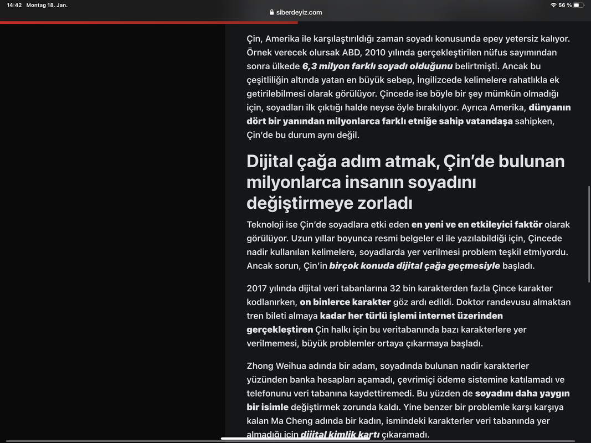Click the bold text "soyadını daha yaygın"
591x443 pixels.
point(522,394)
